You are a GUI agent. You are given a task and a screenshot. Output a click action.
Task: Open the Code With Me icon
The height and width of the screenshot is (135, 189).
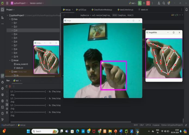pos(159,3)
